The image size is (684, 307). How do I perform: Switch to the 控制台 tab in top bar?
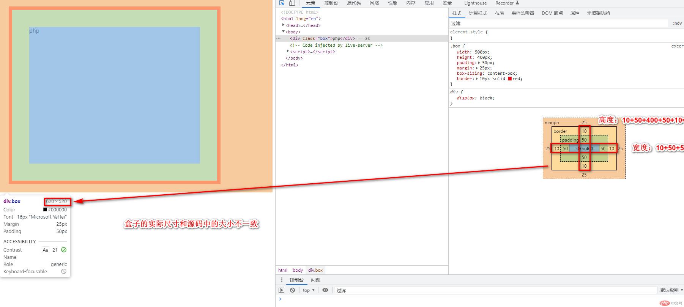(x=331, y=3)
